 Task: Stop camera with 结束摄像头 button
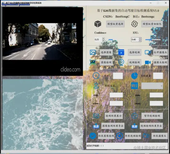coord(160,136)
